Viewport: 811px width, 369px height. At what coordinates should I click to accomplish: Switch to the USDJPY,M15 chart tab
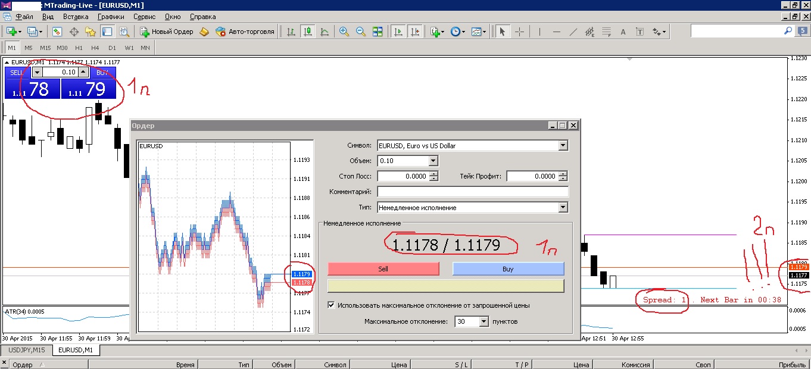click(x=27, y=350)
